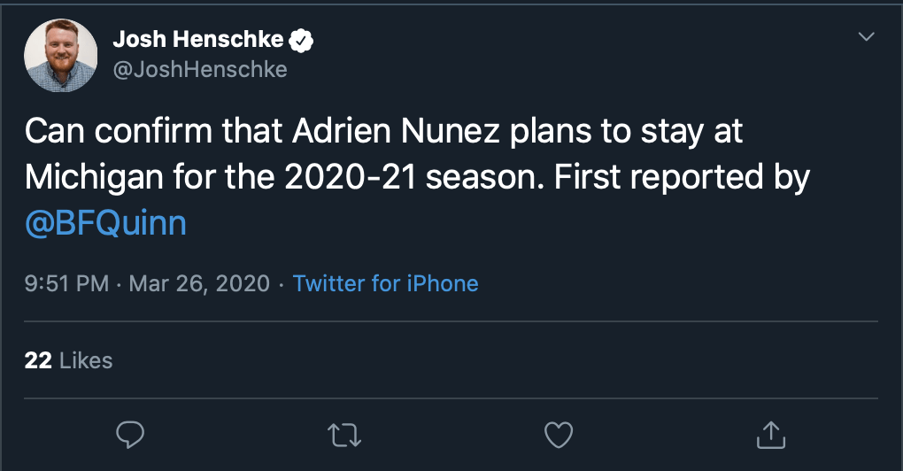Click the 9:51 PM timestamp
The height and width of the screenshot is (471, 903).
(67, 284)
